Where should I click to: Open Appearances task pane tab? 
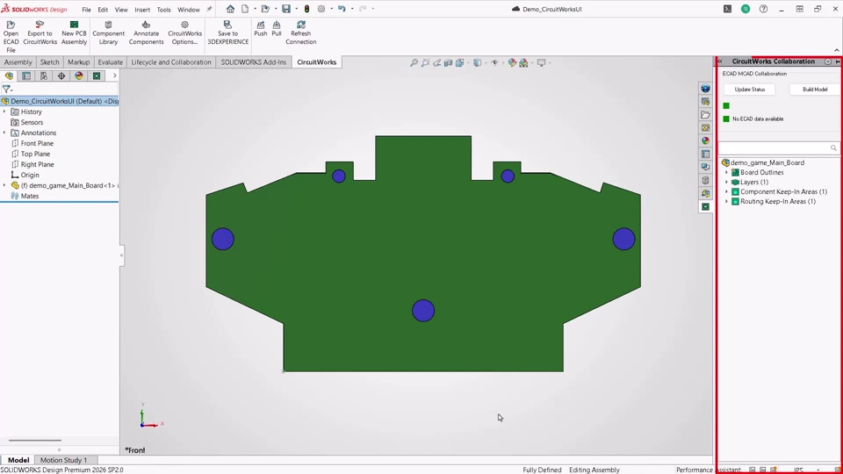click(x=705, y=140)
